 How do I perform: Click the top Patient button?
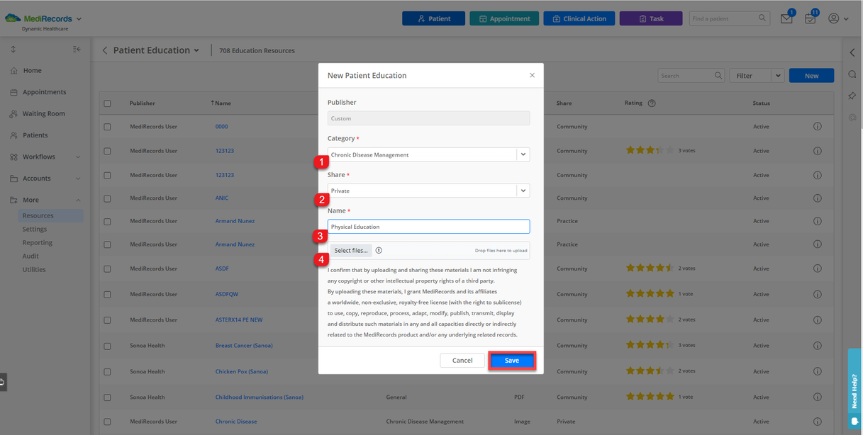click(x=433, y=18)
